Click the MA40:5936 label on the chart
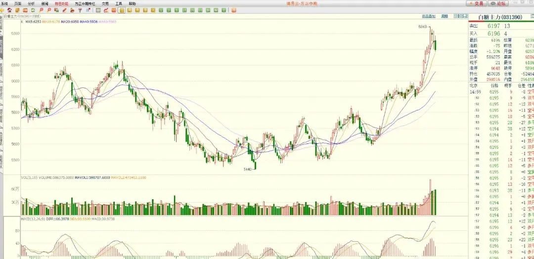The width and height of the screenshot is (534, 259). point(89,21)
